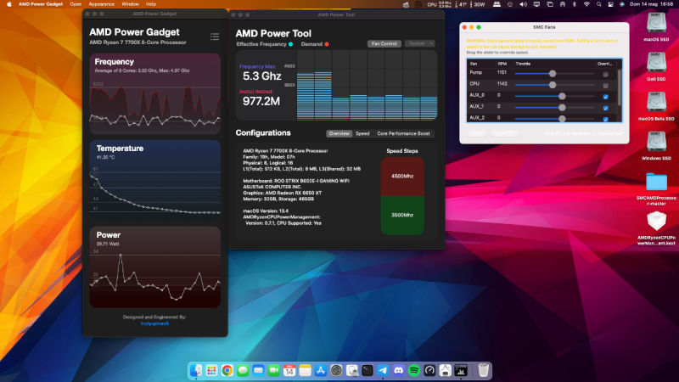Viewport: 679px width, 382px height.
Task: Click the date and time in menu bar
Action: click(x=651, y=4)
